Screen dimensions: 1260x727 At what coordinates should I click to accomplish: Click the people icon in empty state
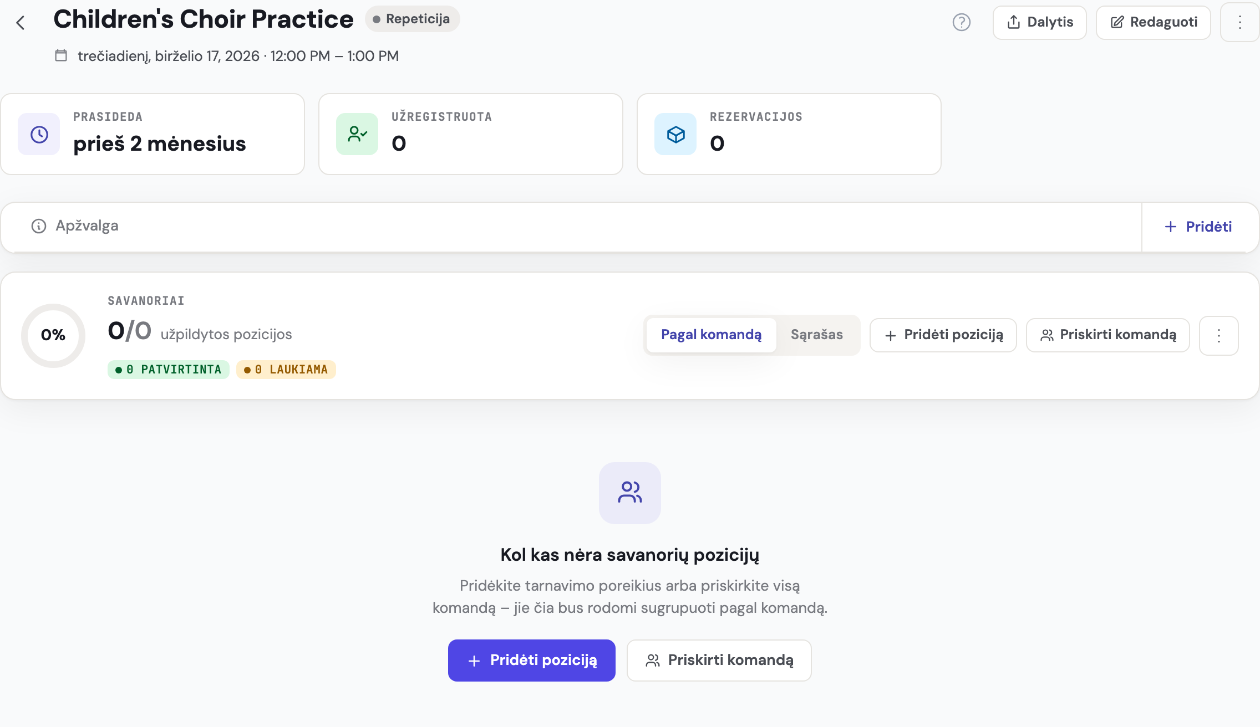(630, 493)
